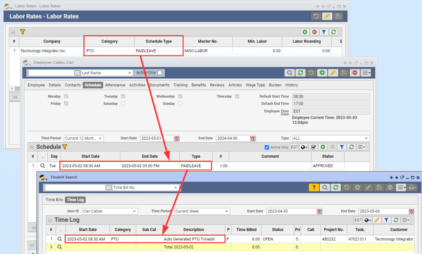The width and height of the screenshot is (422, 254).
Task: Click the EST time zone button in Time Log
Action: click(x=358, y=220)
